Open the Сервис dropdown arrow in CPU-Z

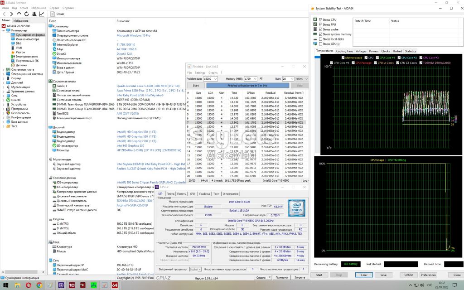[x=270, y=277]
